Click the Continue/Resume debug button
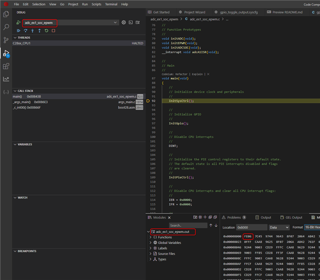 pyautogui.click(x=19, y=31)
